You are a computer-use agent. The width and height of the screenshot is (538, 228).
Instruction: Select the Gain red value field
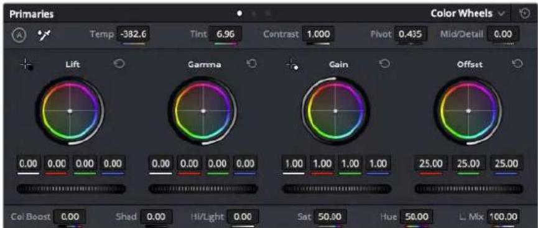tap(323, 163)
